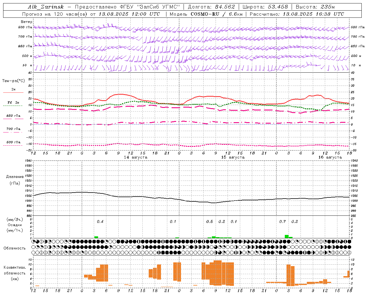Click the 16 августа date label
The height and width of the screenshot is (293, 366).
tap(330, 157)
